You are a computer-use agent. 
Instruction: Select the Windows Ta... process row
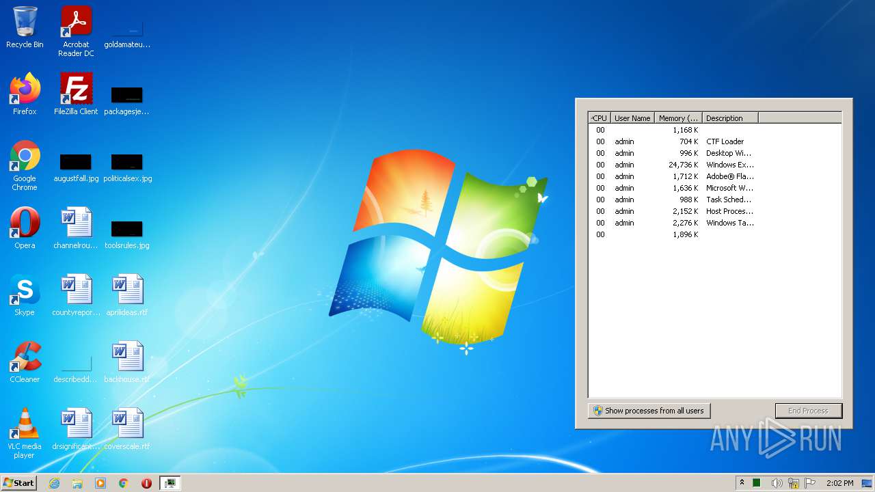(x=714, y=223)
